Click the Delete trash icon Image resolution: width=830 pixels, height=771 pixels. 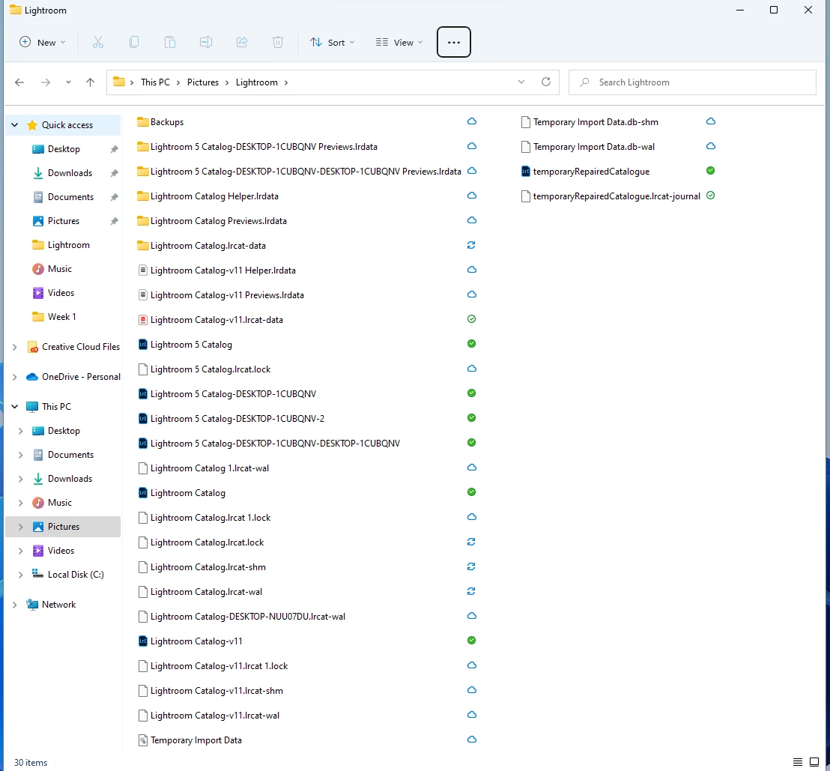pyautogui.click(x=278, y=43)
